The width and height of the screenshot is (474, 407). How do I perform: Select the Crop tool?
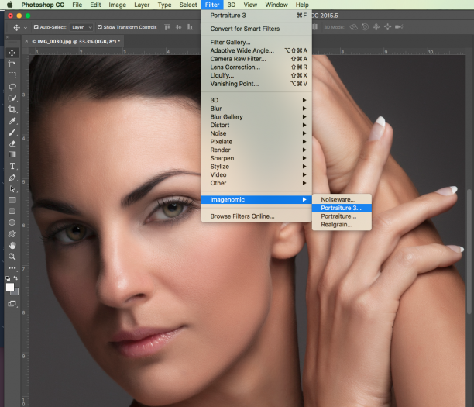pyautogui.click(x=12, y=109)
